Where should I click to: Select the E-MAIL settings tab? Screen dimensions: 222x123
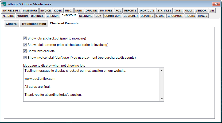coord(160,16)
